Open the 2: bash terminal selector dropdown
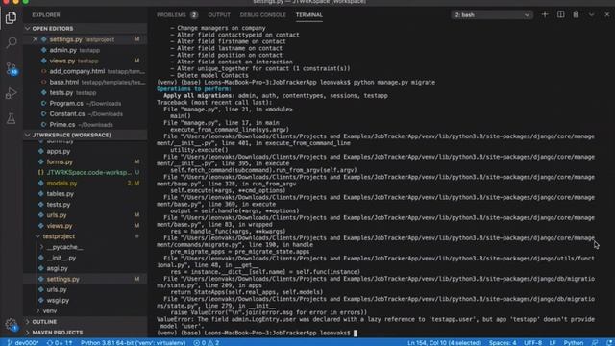This screenshot has height=346, width=615. [x=492, y=15]
